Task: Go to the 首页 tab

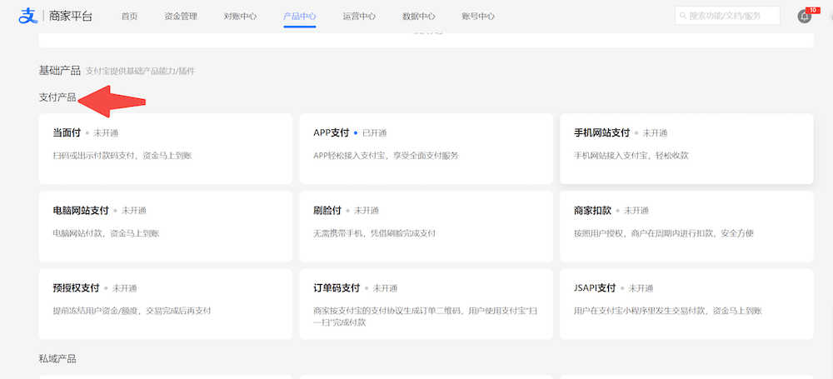Action: click(x=129, y=16)
